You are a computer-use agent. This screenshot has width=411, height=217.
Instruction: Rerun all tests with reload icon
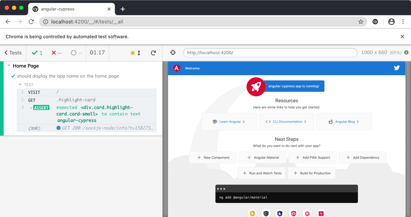tap(153, 53)
